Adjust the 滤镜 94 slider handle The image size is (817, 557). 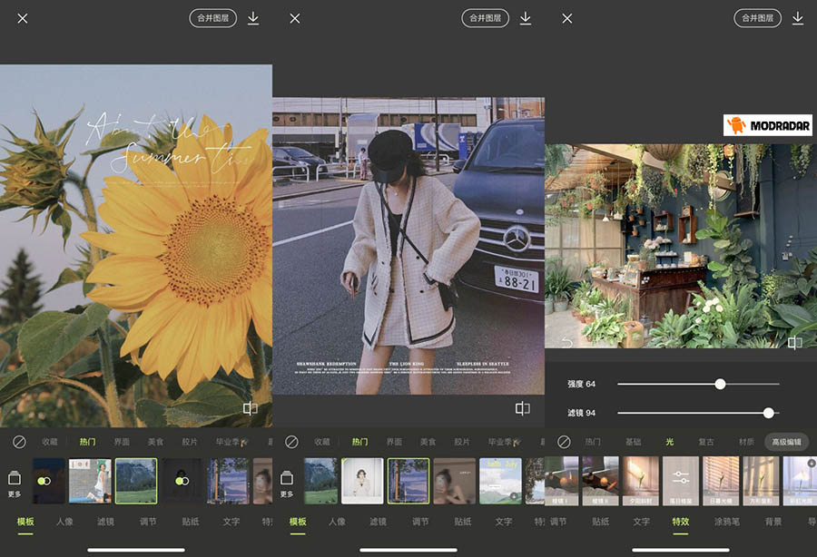tap(769, 413)
